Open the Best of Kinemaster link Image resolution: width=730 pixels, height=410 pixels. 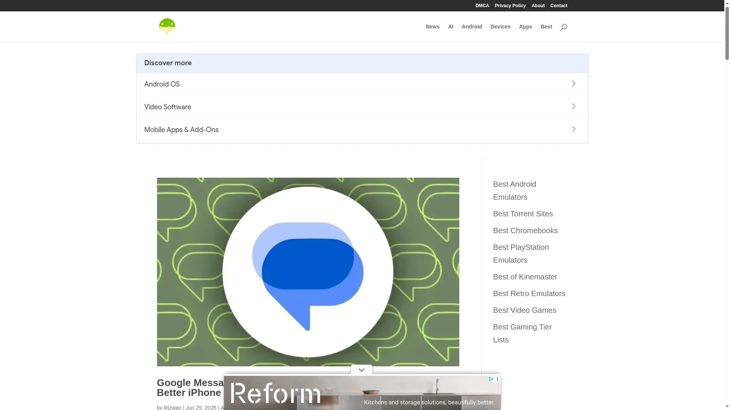pyautogui.click(x=525, y=277)
